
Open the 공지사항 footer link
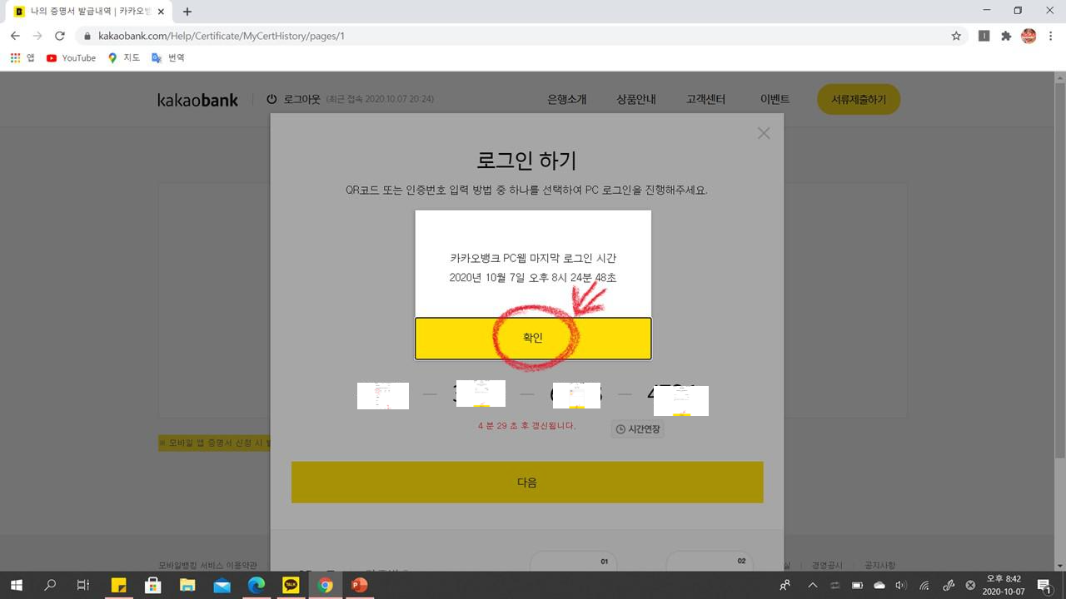[879, 565]
